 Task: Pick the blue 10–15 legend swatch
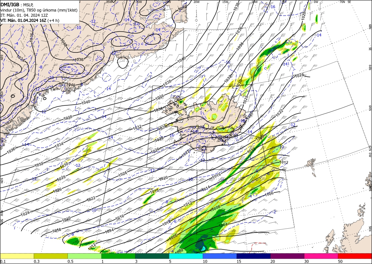tap(220, 256)
